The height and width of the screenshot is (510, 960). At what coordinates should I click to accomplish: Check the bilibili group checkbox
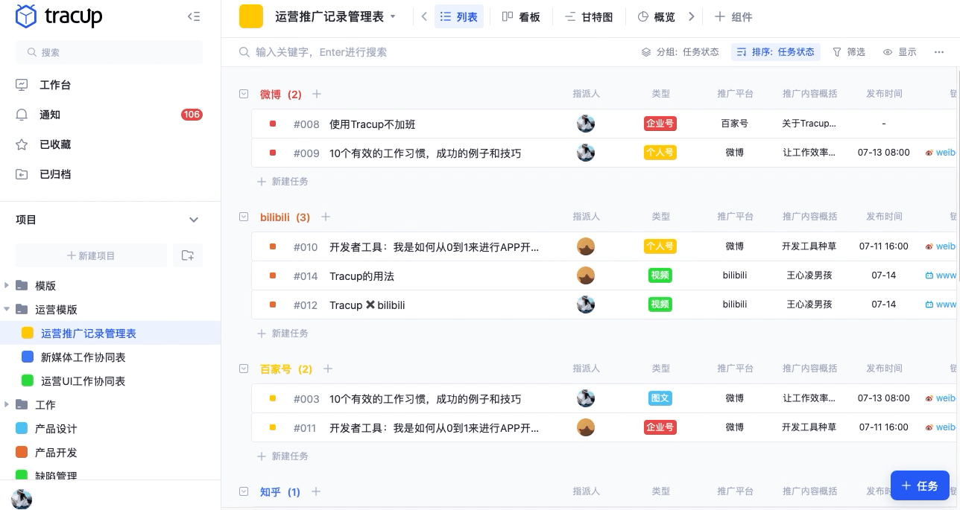click(244, 217)
